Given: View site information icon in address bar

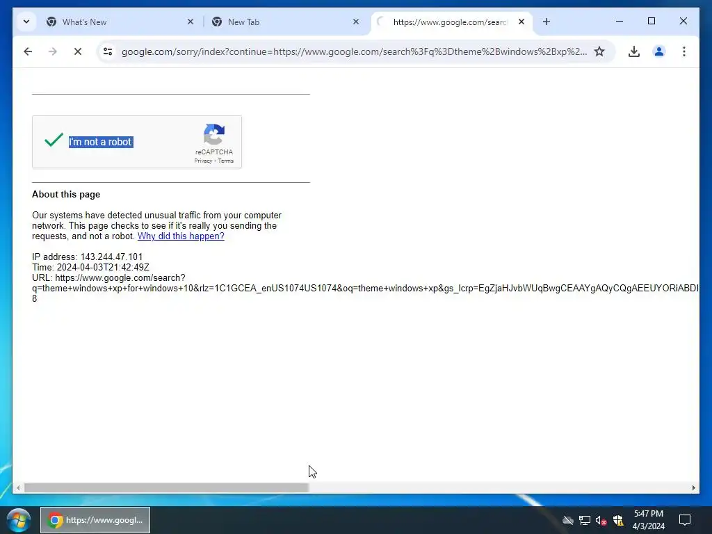Looking at the screenshot, I should (108, 51).
